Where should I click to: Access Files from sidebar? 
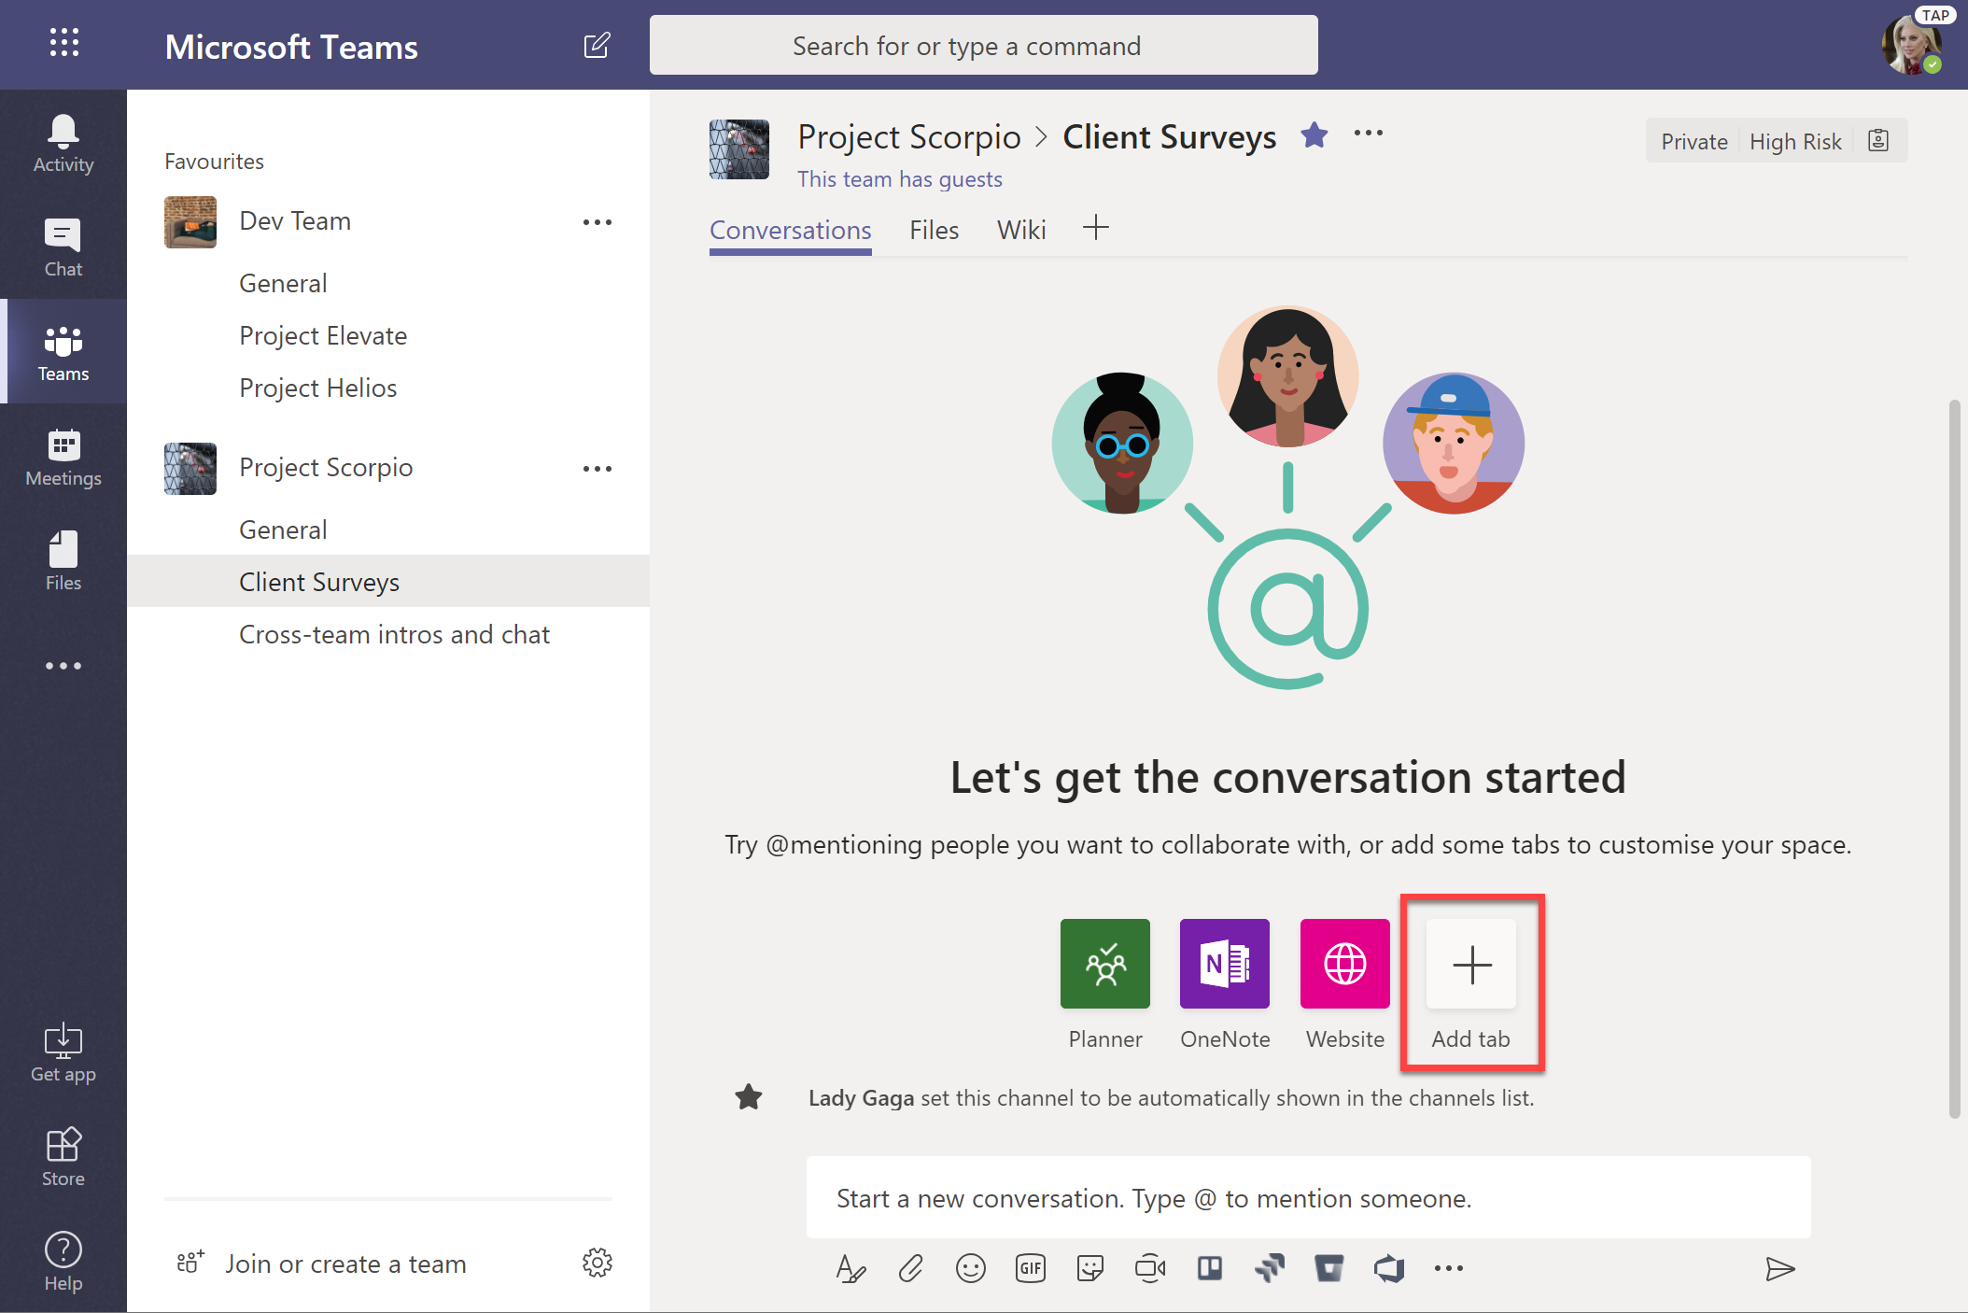click(x=62, y=563)
